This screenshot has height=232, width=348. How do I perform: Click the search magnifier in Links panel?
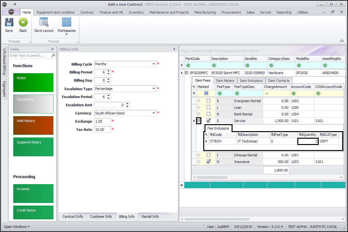(x=53, y=55)
